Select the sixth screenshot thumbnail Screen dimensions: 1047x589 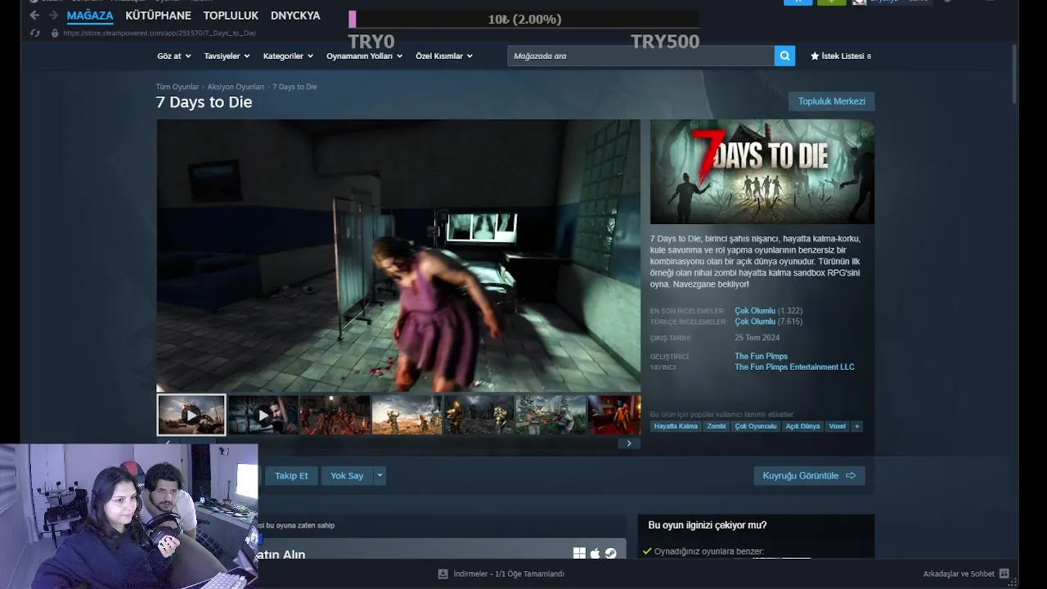550,415
